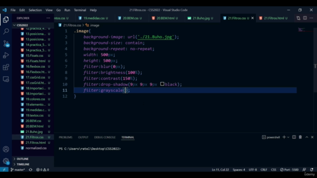Image resolution: width=317 pixels, height=178 pixels.
Task: Open 21.Buho.jpg in file tree
Action: (33, 132)
